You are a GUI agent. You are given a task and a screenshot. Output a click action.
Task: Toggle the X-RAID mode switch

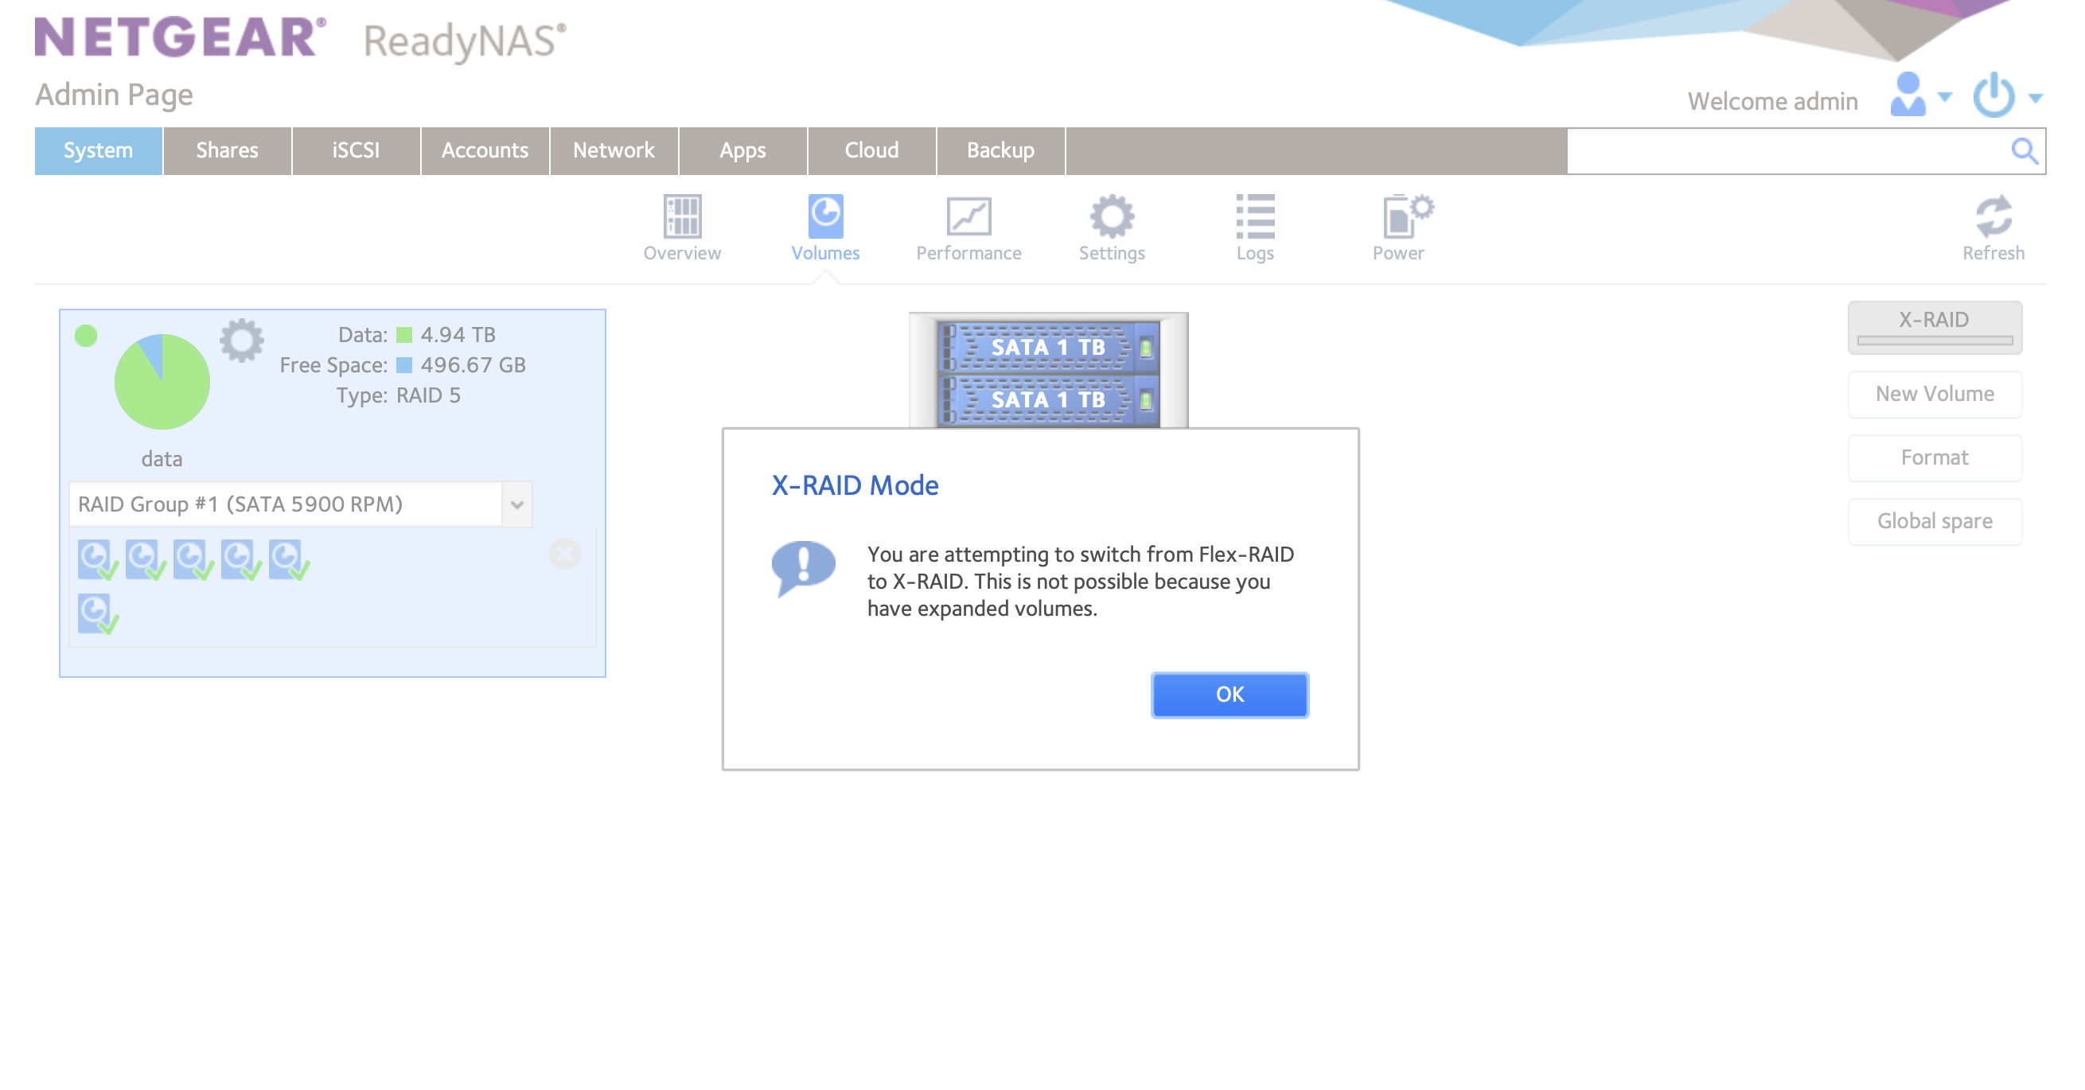pos(1935,328)
